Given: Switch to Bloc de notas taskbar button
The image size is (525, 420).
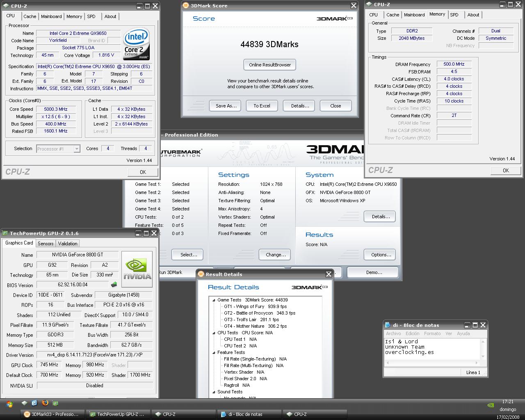Looking at the screenshot, I should click(x=249, y=414).
